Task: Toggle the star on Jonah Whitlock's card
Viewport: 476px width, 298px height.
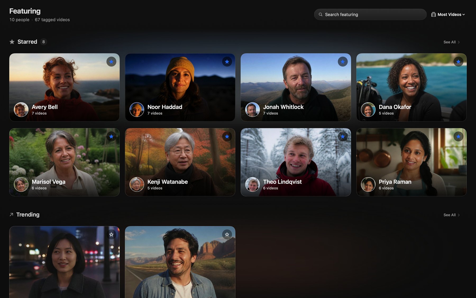Action: 343,62
